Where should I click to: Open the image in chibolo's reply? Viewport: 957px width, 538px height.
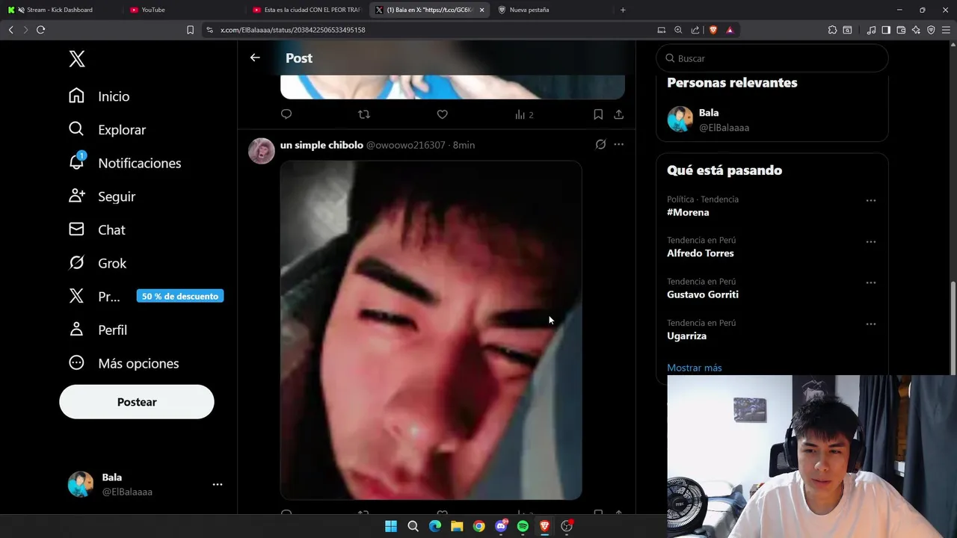[x=431, y=330]
